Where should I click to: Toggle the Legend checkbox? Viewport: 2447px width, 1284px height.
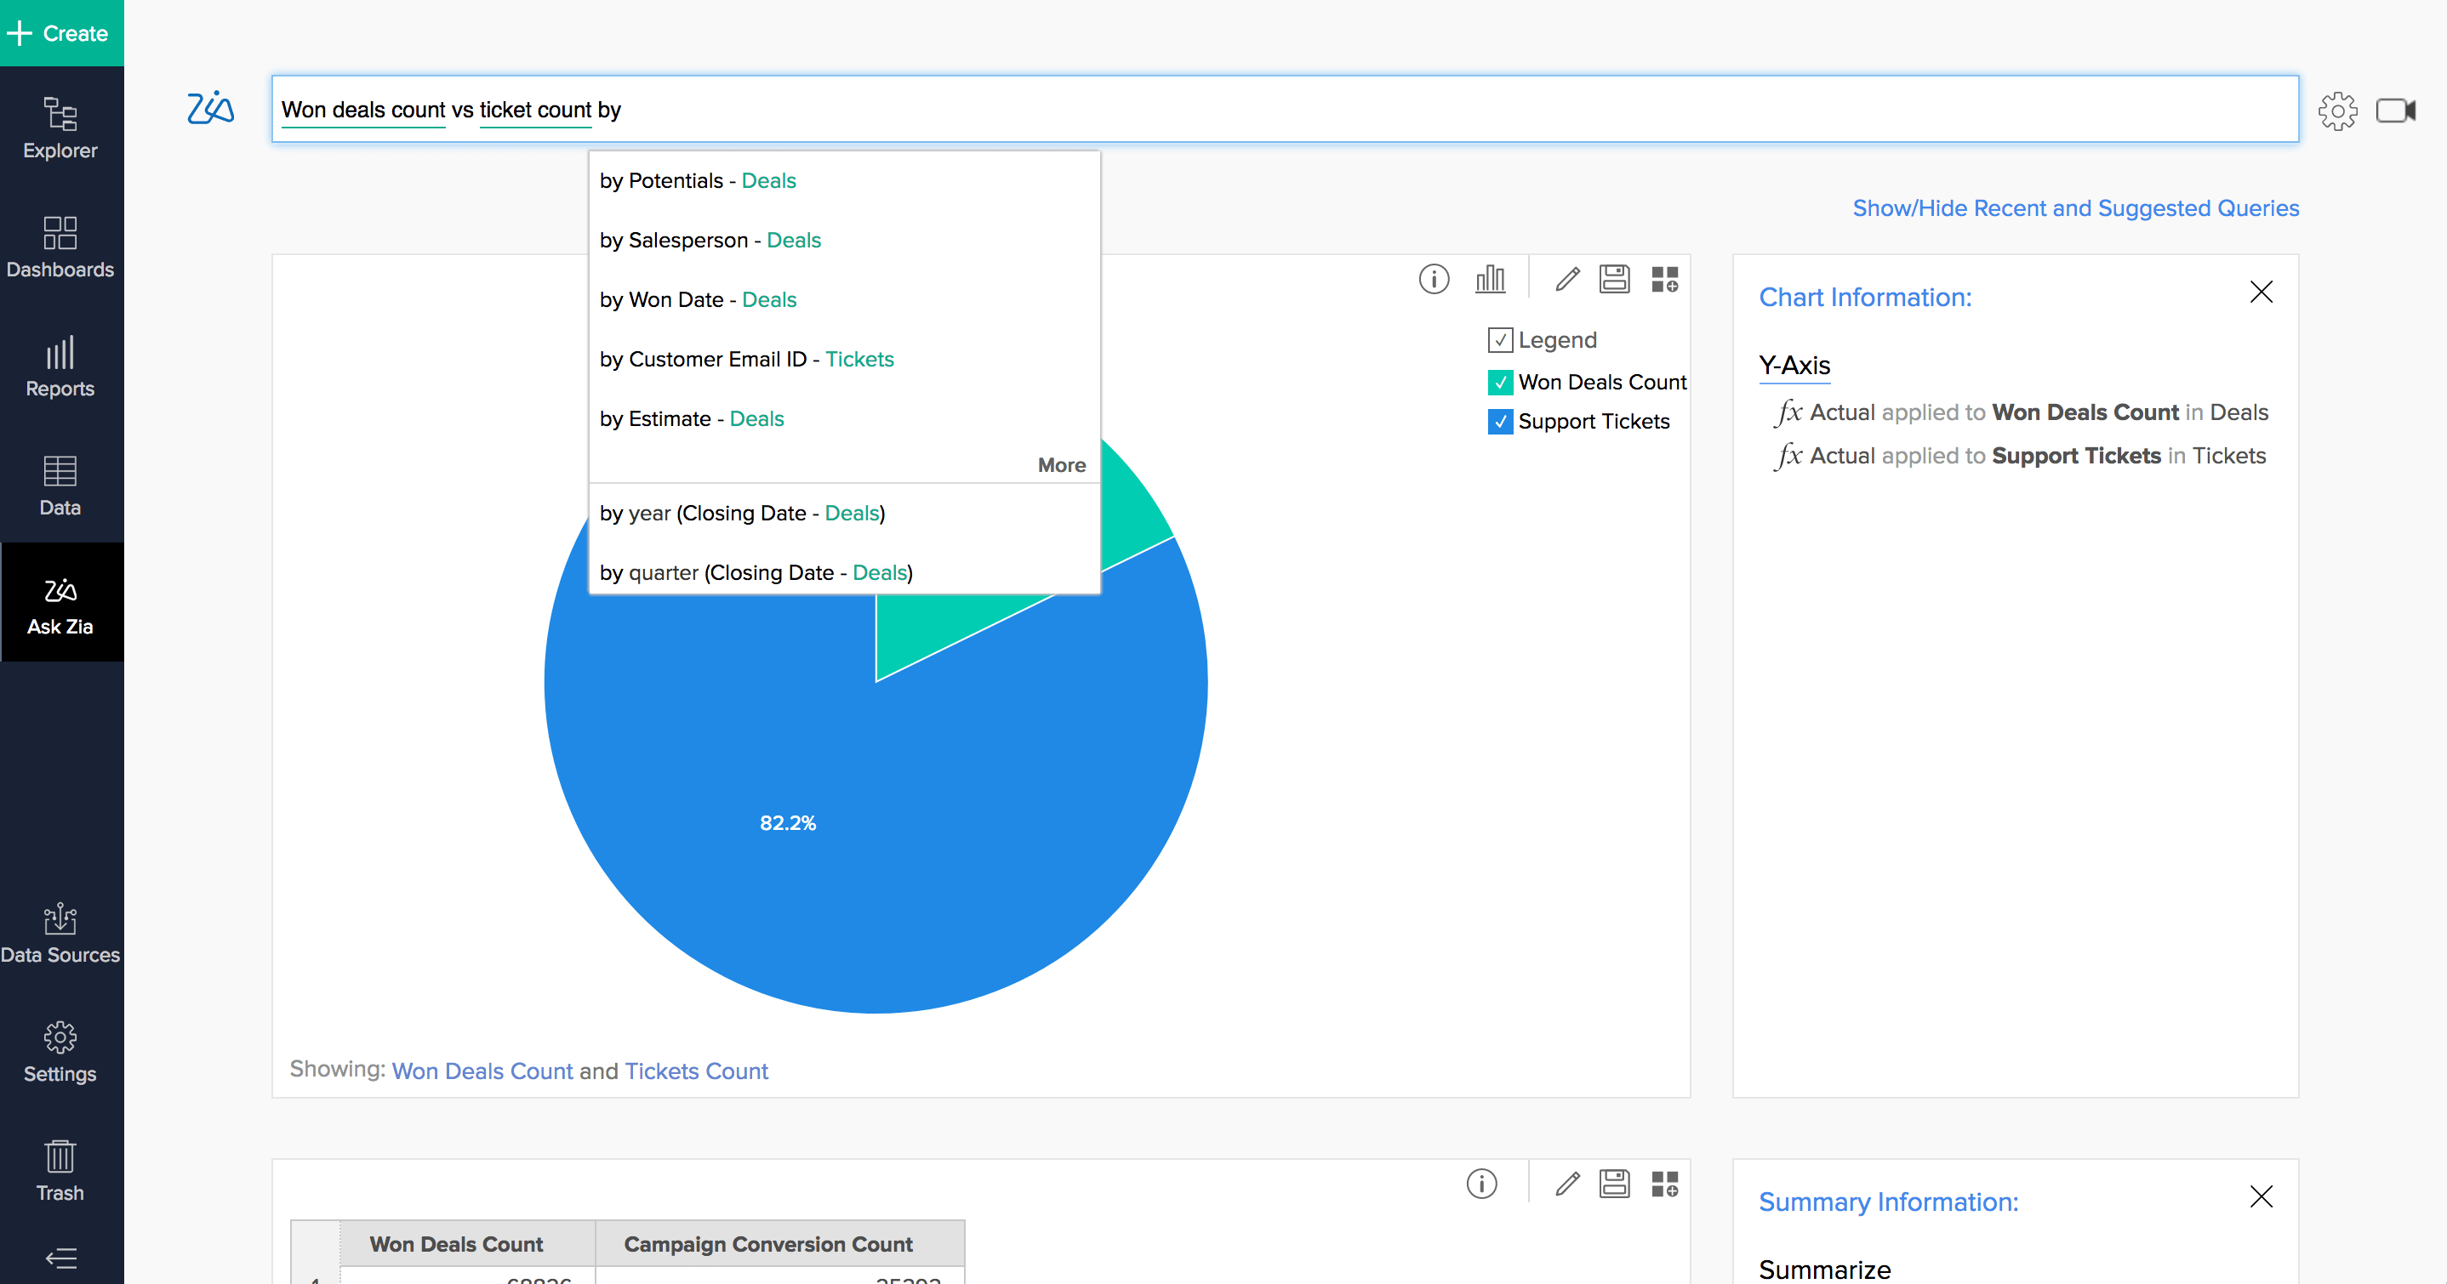[1500, 340]
